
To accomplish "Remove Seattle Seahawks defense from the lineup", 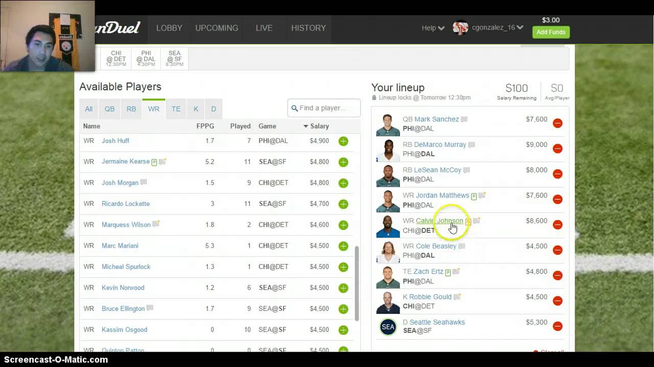I will point(557,326).
